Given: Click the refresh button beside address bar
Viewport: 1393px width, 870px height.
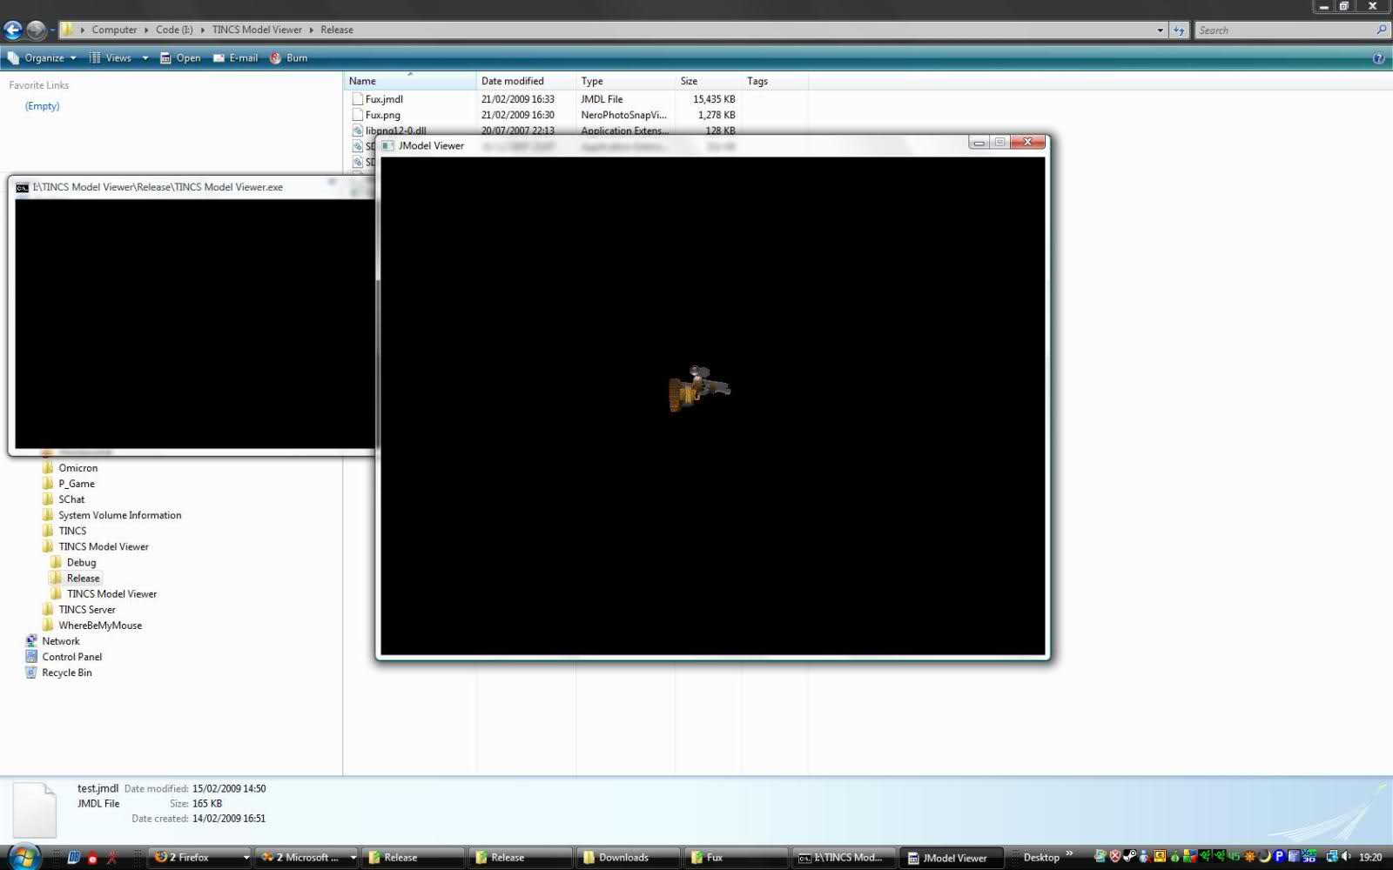Looking at the screenshot, I should [1179, 30].
